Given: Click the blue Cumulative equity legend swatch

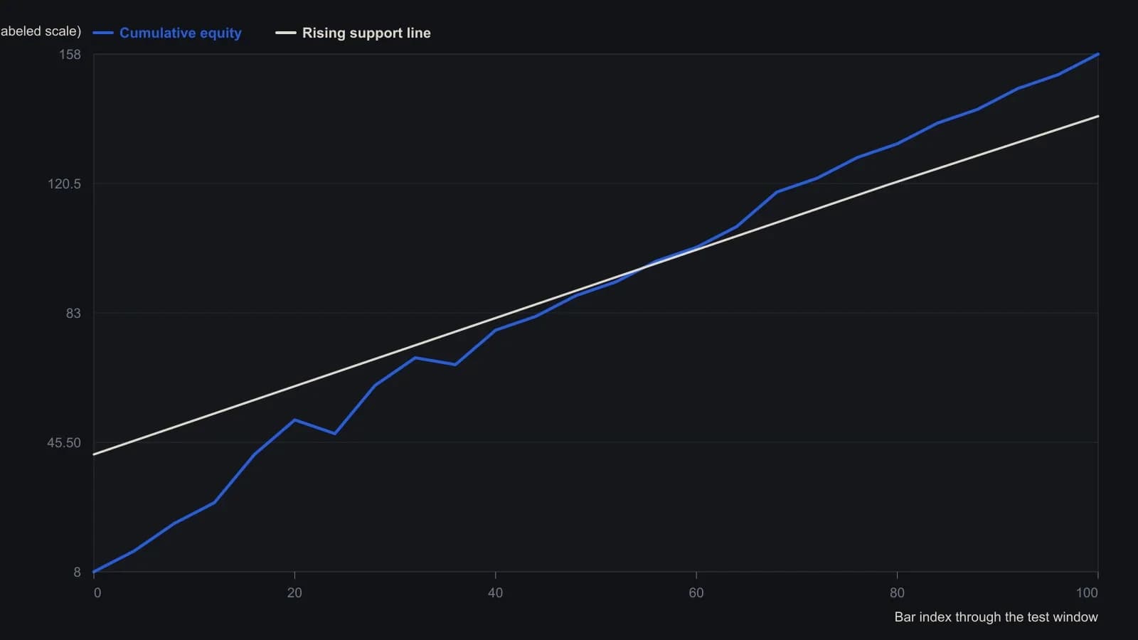Looking at the screenshot, I should [103, 33].
